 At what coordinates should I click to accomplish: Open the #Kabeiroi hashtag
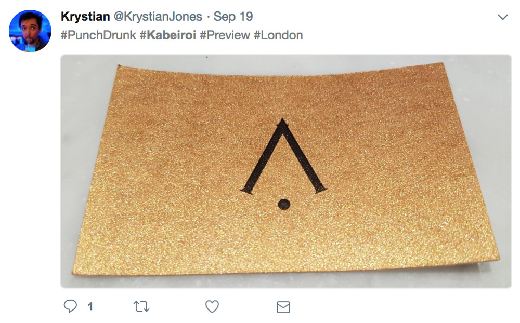[168, 35]
